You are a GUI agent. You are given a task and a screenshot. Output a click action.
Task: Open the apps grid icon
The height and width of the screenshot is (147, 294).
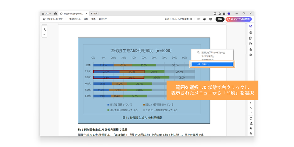pos(224,13)
